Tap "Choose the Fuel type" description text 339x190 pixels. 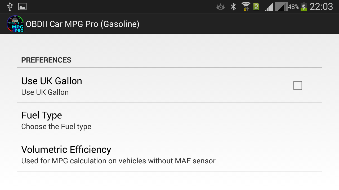point(56,127)
